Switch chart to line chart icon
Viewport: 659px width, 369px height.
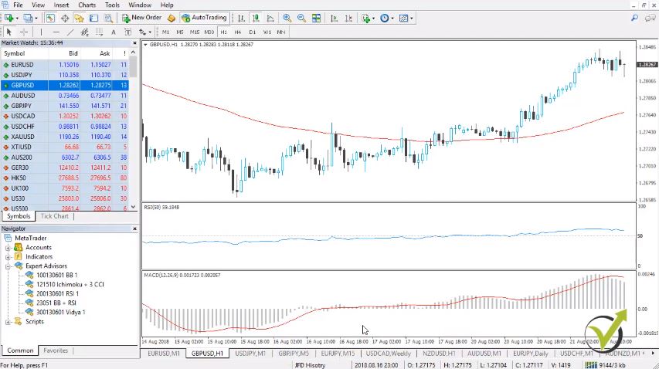click(x=270, y=18)
